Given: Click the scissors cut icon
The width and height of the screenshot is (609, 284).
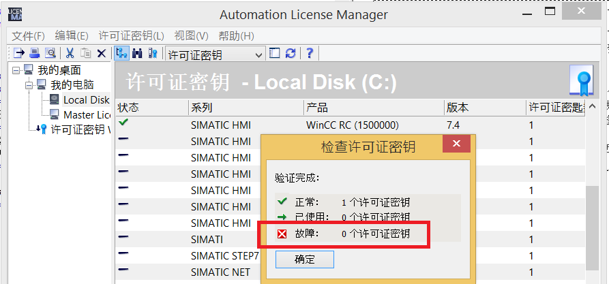Looking at the screenshot, I should (70, 53).
